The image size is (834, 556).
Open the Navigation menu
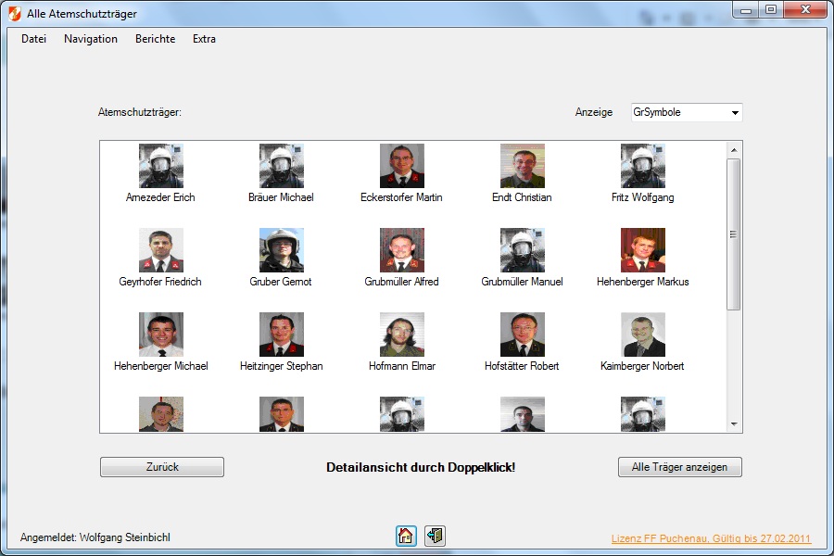[91, 39]
